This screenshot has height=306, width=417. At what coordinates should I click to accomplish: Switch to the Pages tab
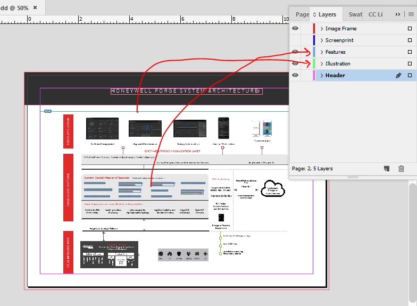302,14
